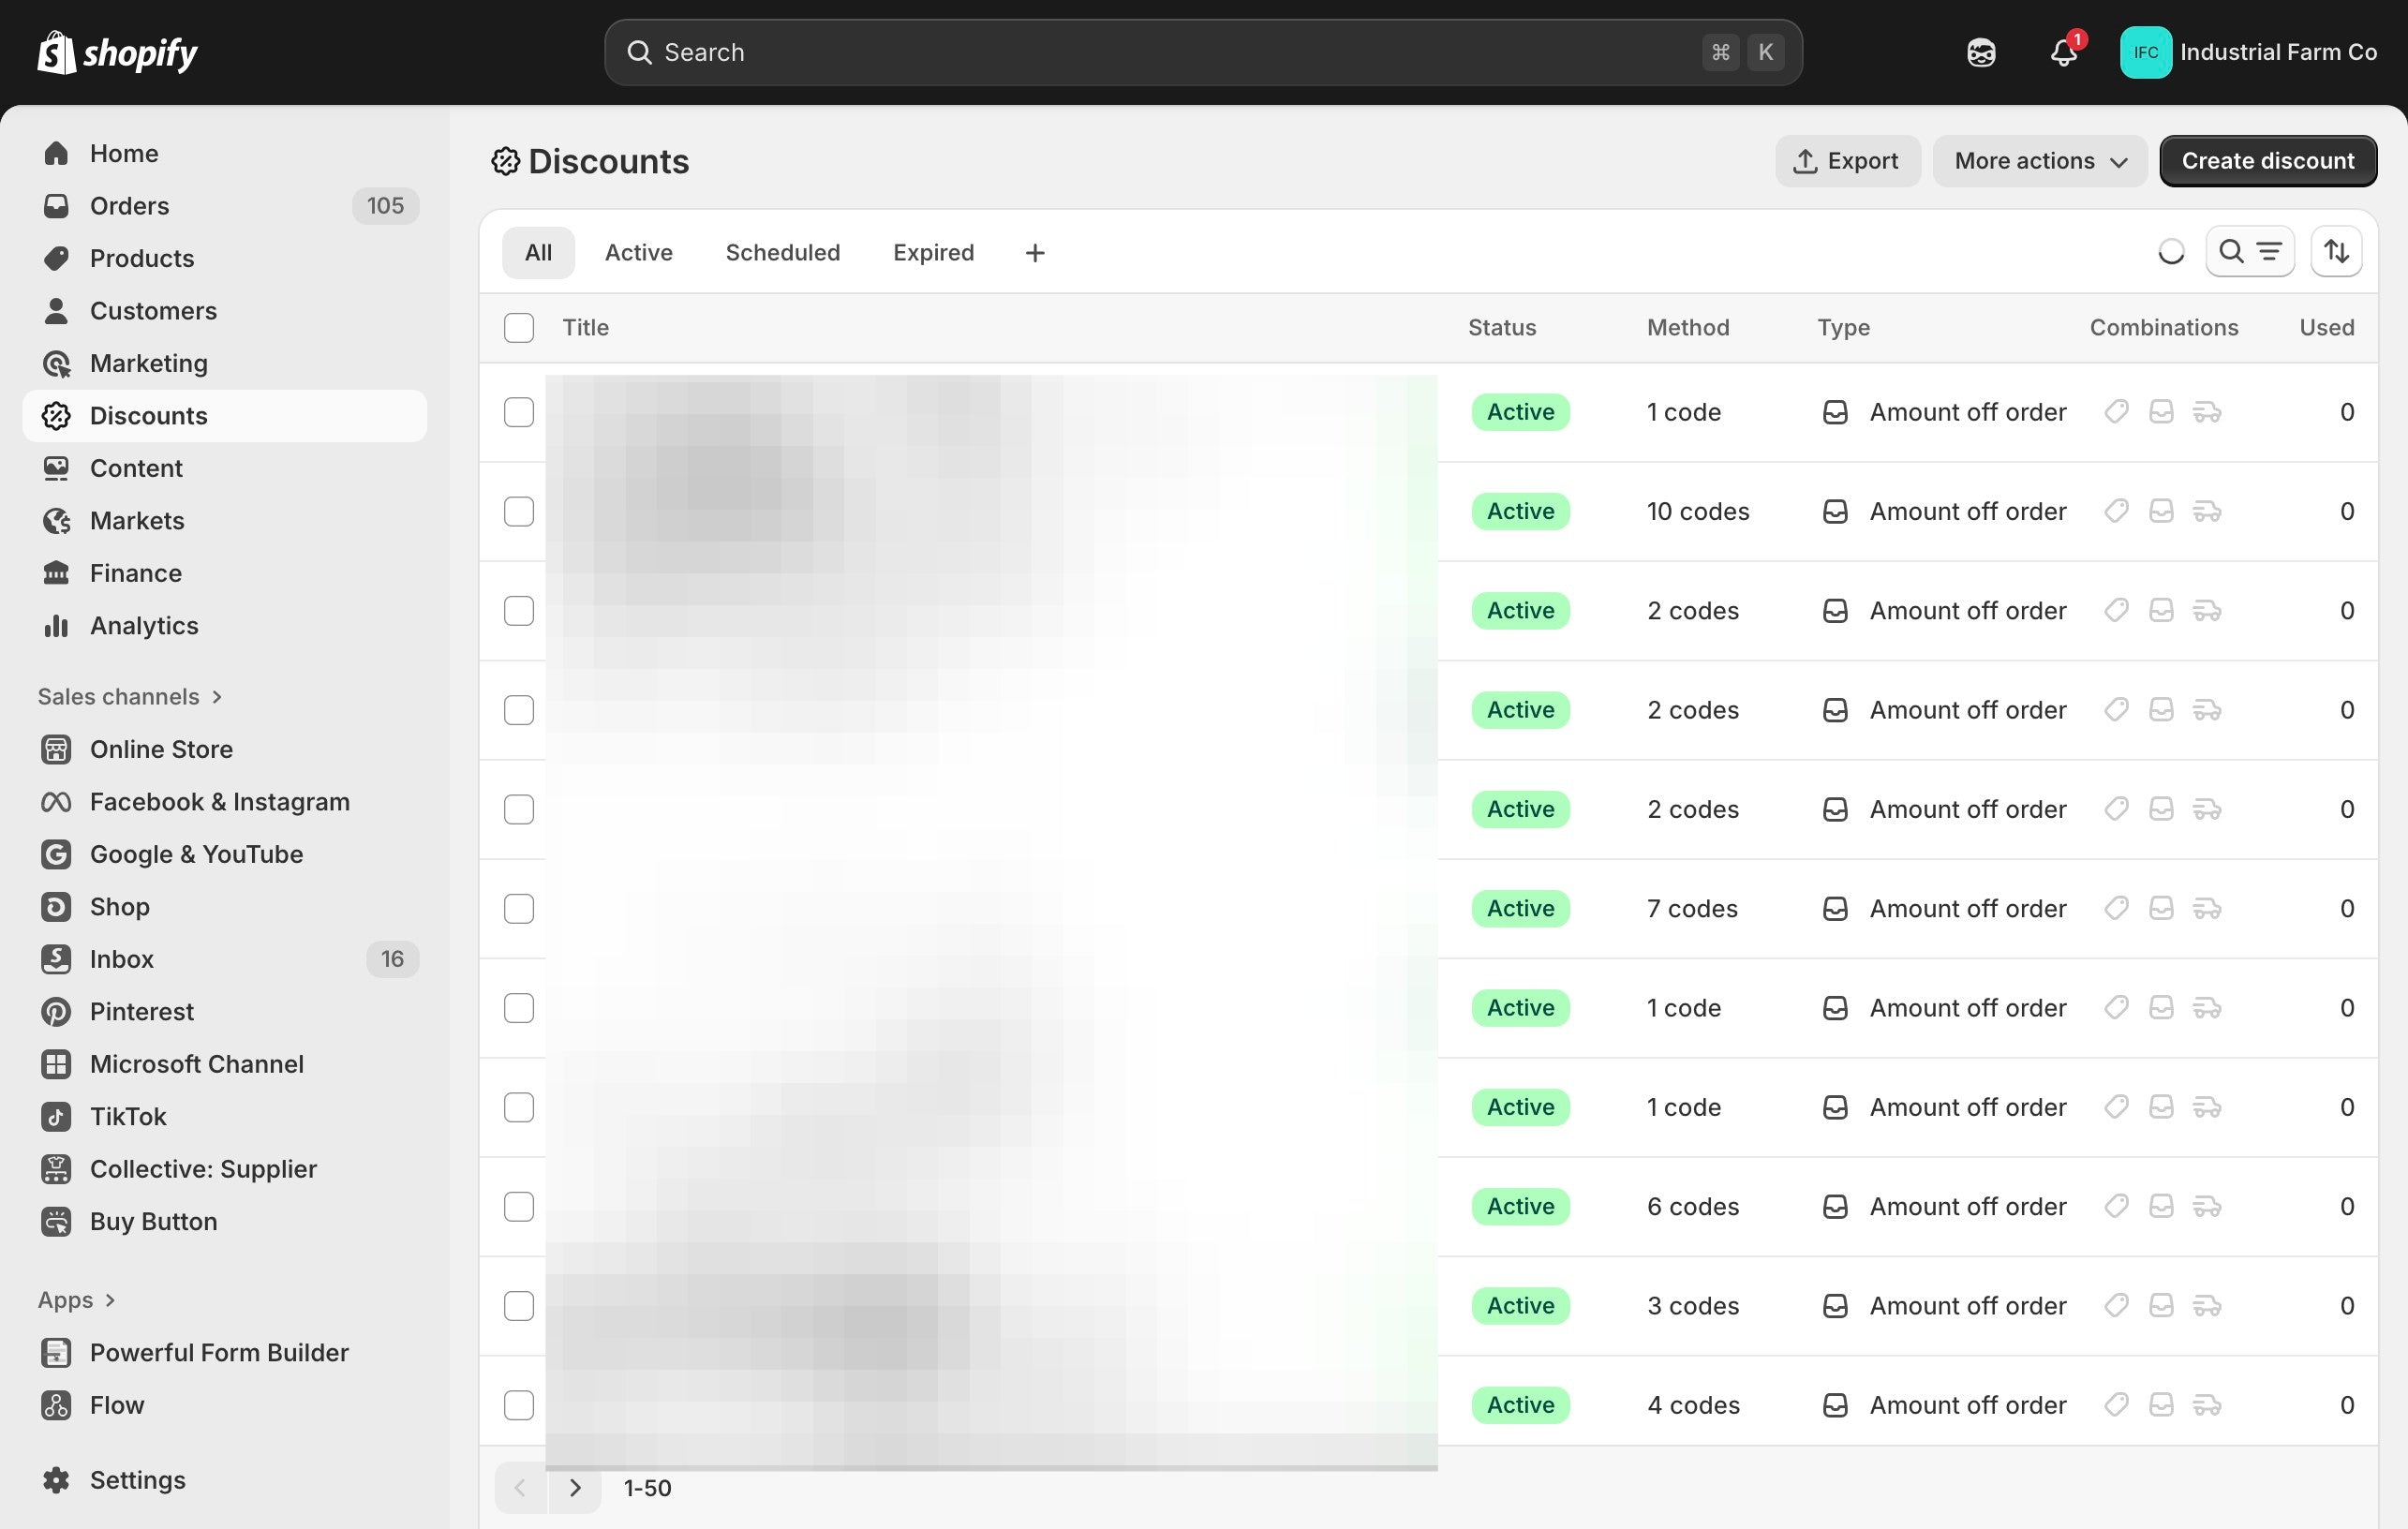Click the Sidekick assistant icon in the top bar
The height and width of the screenshot is (1529, 2408).
(1981, 52)
